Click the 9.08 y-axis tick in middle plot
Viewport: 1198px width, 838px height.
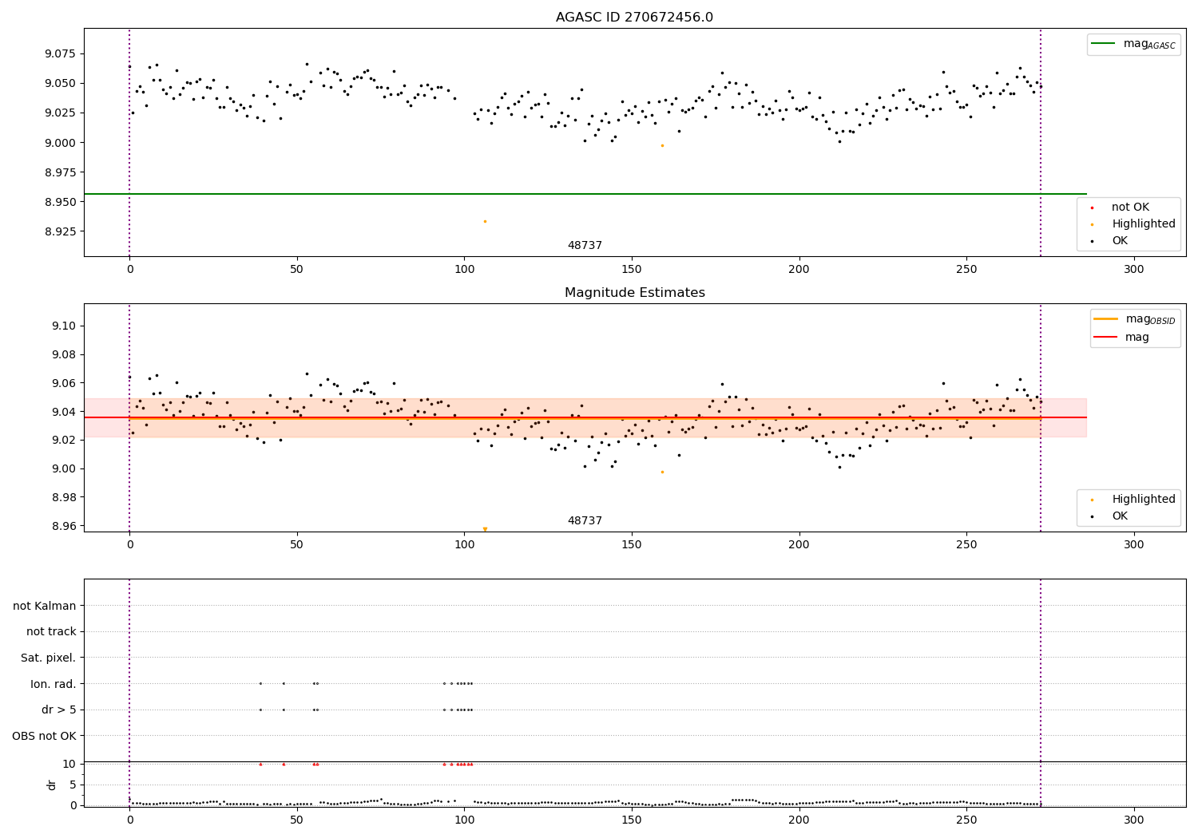(x=63, y=355)
